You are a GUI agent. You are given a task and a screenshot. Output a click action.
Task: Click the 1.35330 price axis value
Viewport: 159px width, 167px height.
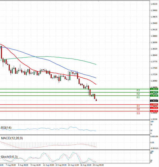point(154,119)
